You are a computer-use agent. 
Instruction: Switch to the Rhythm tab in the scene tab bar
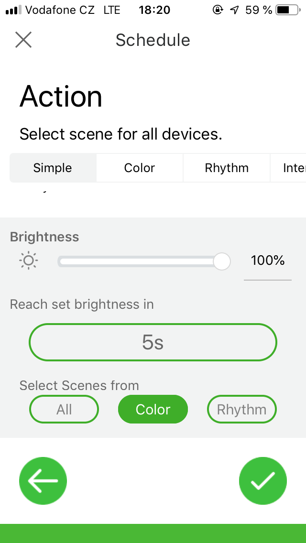point(227,168)
